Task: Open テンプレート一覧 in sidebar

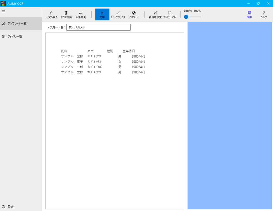Action: coord(21,24)
